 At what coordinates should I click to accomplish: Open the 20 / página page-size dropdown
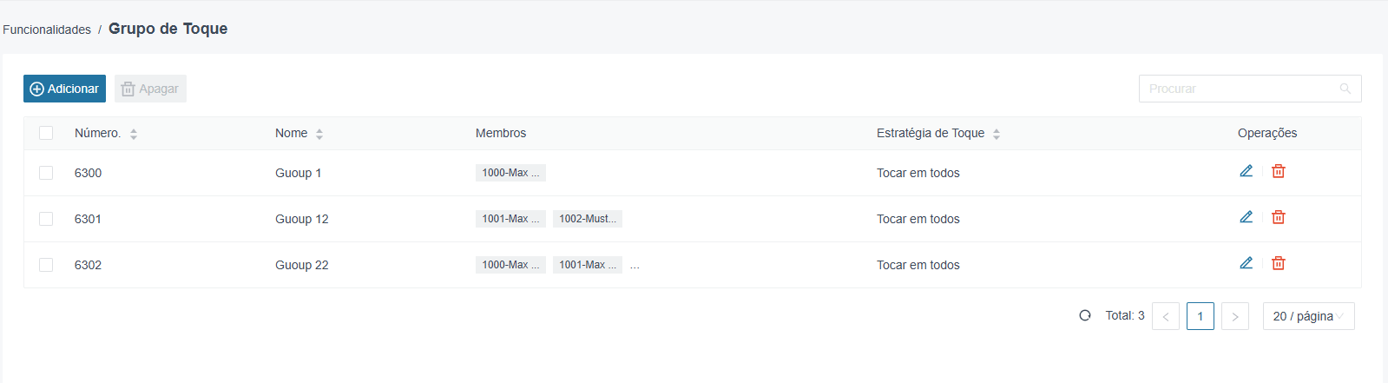point(1308,316)
